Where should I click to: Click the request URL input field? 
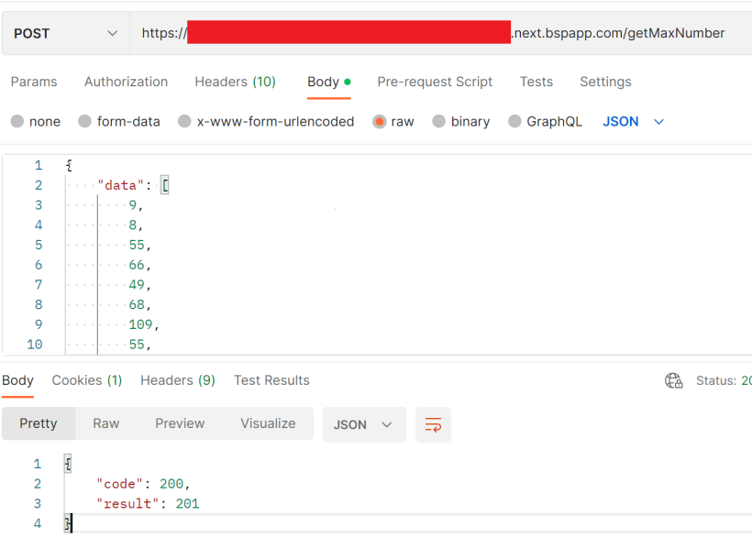click(x=440, y=33)
